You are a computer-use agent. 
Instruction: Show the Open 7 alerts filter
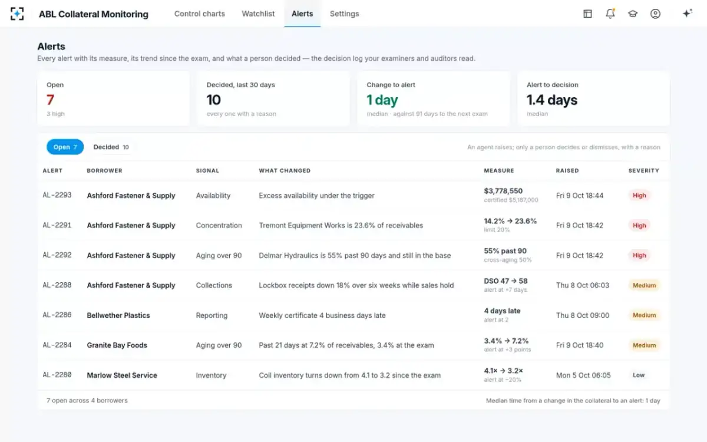click(65, 147)
